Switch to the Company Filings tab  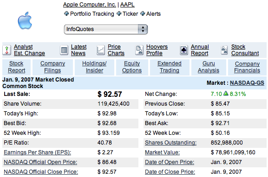(52, 67)
